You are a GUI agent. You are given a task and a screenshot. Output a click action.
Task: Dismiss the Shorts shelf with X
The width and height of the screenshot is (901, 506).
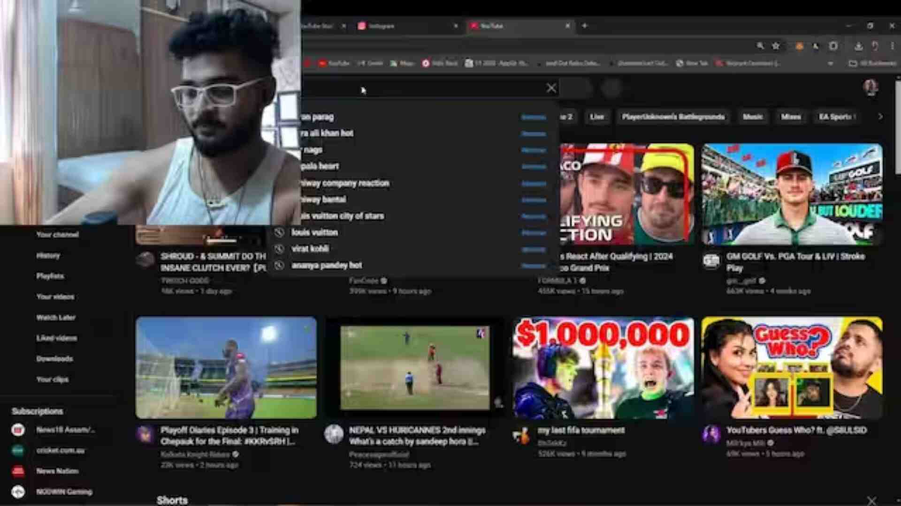871,500
